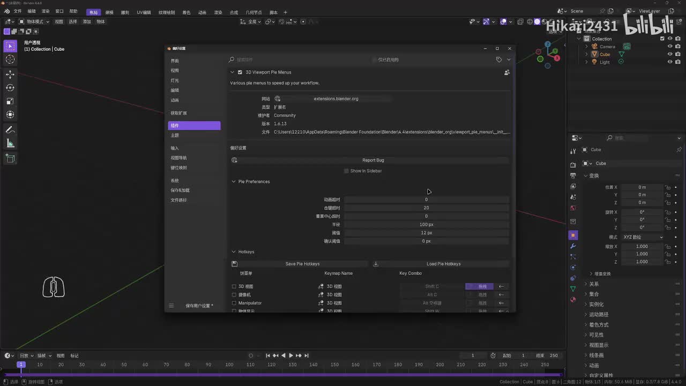This screenshot has width=686, height=386.
Task: Hide the Cube object in viewport
Action: (670, 54)
